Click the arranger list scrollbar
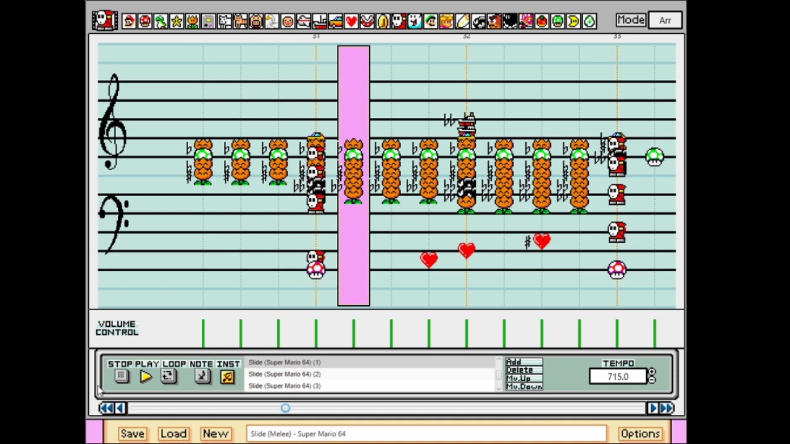Screen dimensions: 790x444 tap(499, 374)
